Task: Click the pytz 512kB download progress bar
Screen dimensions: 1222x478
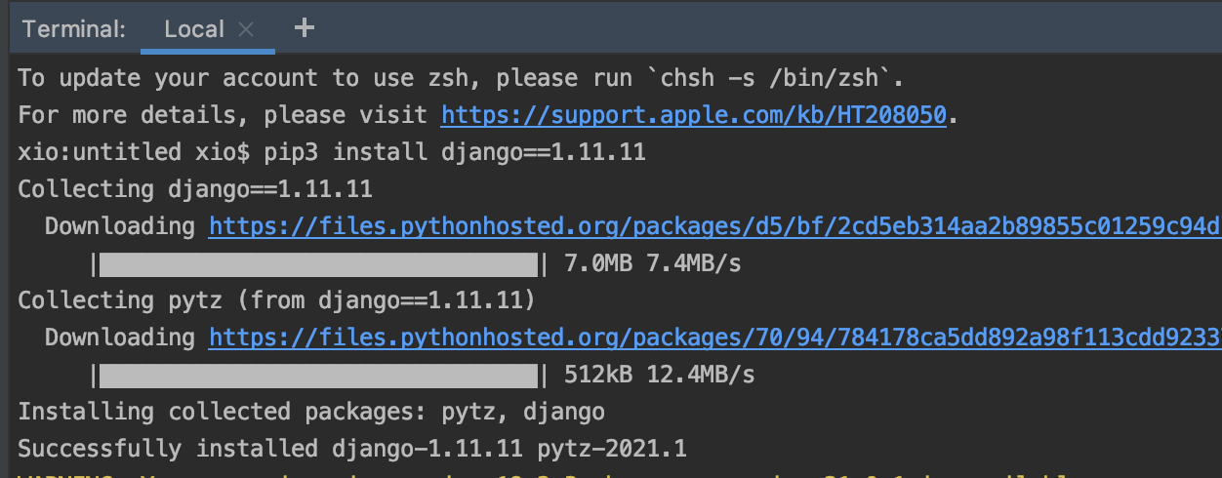Action: tap(318, 375)
